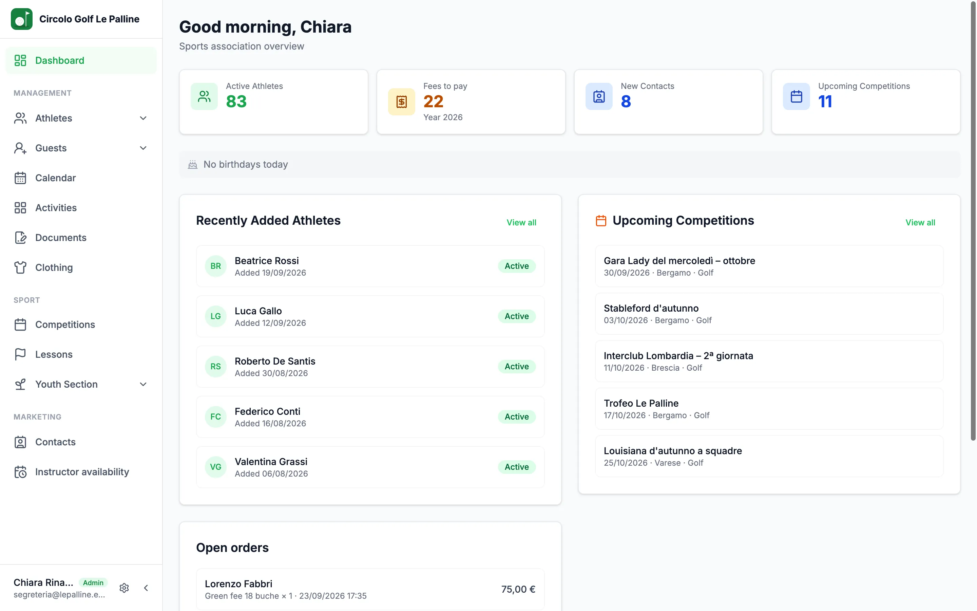Click the Lessons flag icon
This screenshot has width=977, height=611.
(20, 354)
